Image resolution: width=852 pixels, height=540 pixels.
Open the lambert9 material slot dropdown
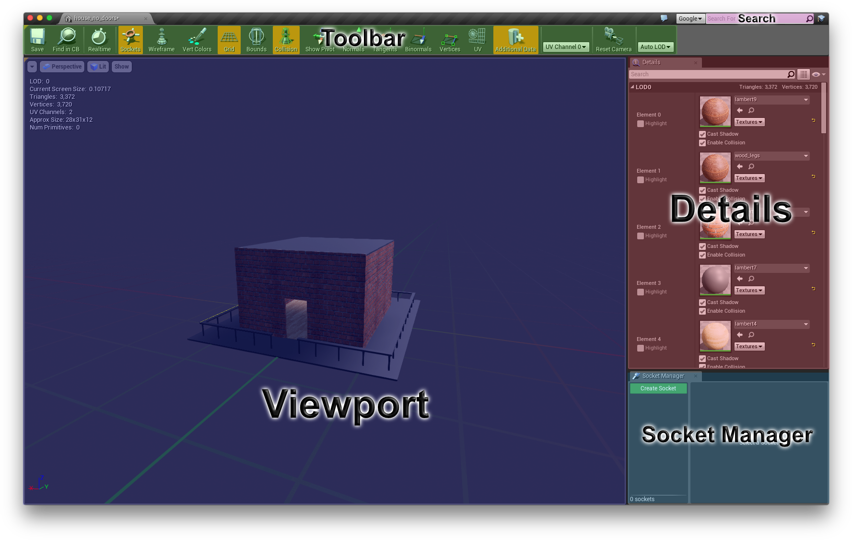771,99
